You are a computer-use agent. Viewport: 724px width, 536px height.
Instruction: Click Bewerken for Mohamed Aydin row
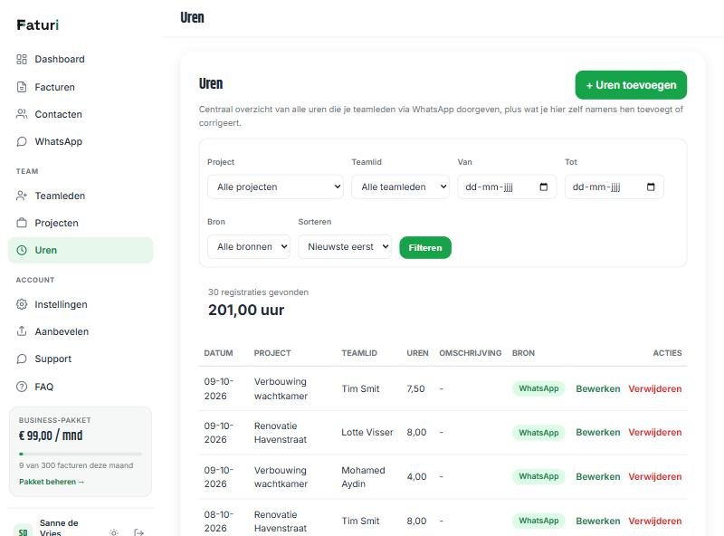coord(598,476)
